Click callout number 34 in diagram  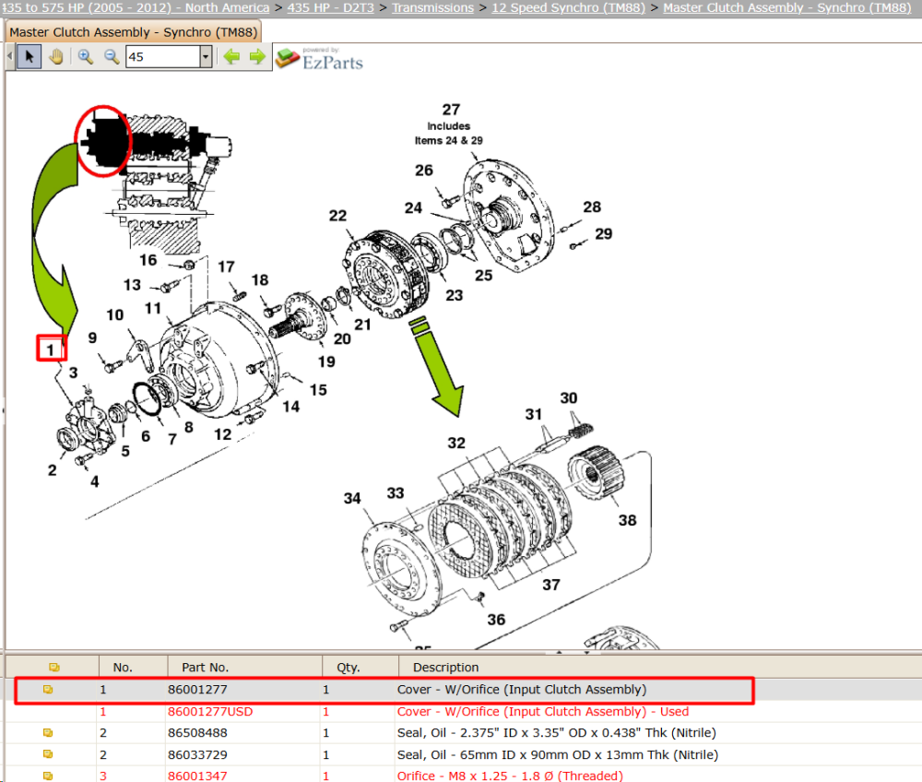[352, 499]
